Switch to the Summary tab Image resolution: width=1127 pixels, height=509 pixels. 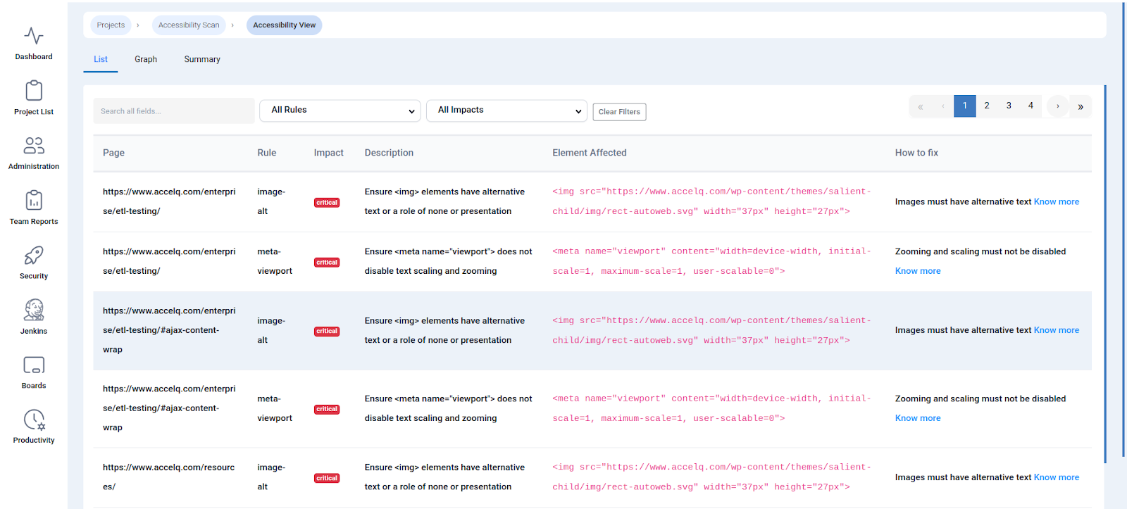[202, 60]
